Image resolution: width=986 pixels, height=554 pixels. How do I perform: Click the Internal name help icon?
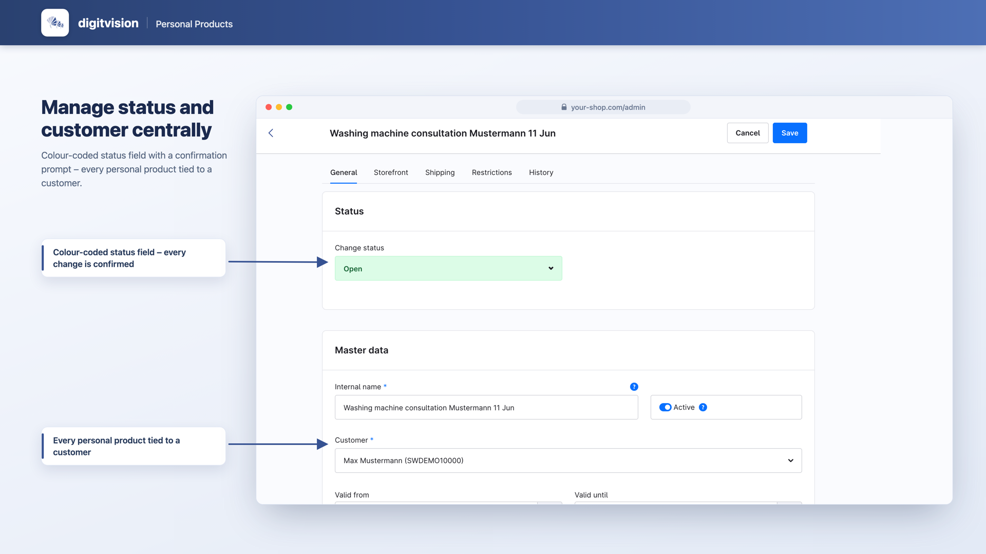tap(634, 387)
